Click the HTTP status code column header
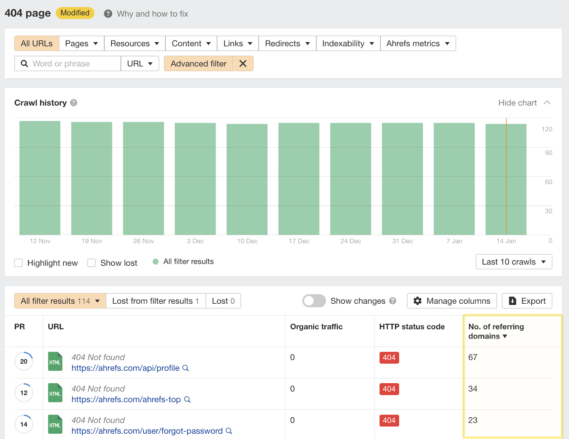This screenshot has height=439, width=569. pyautogui.click(x=412, y=327)
